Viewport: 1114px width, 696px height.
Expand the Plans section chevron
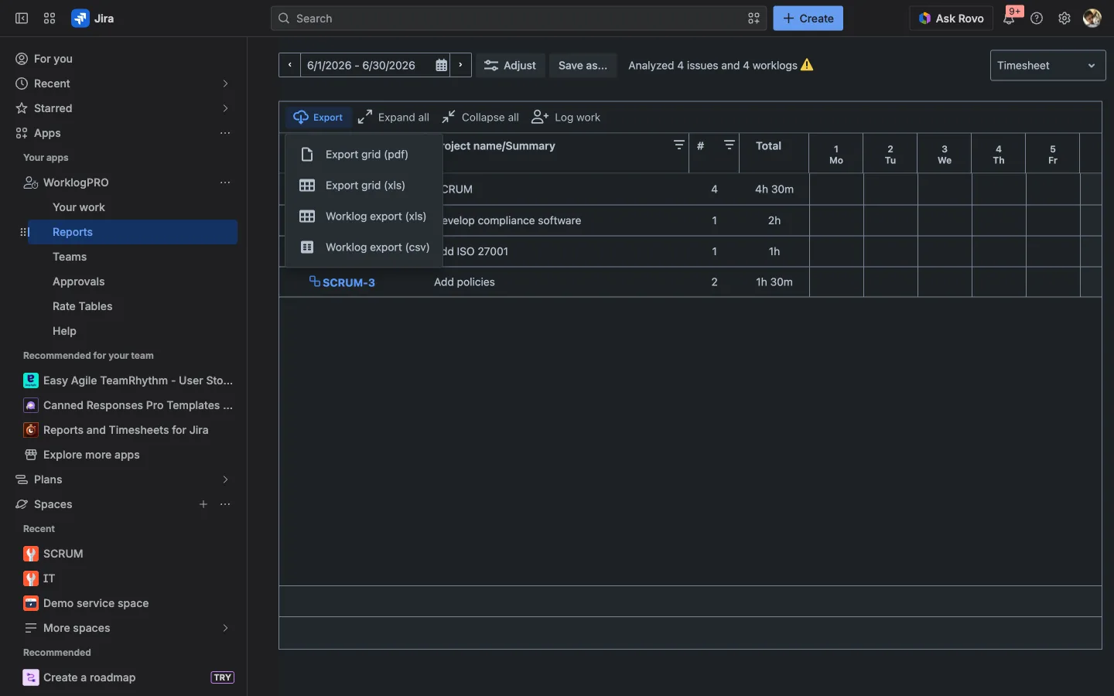[225, 479]
